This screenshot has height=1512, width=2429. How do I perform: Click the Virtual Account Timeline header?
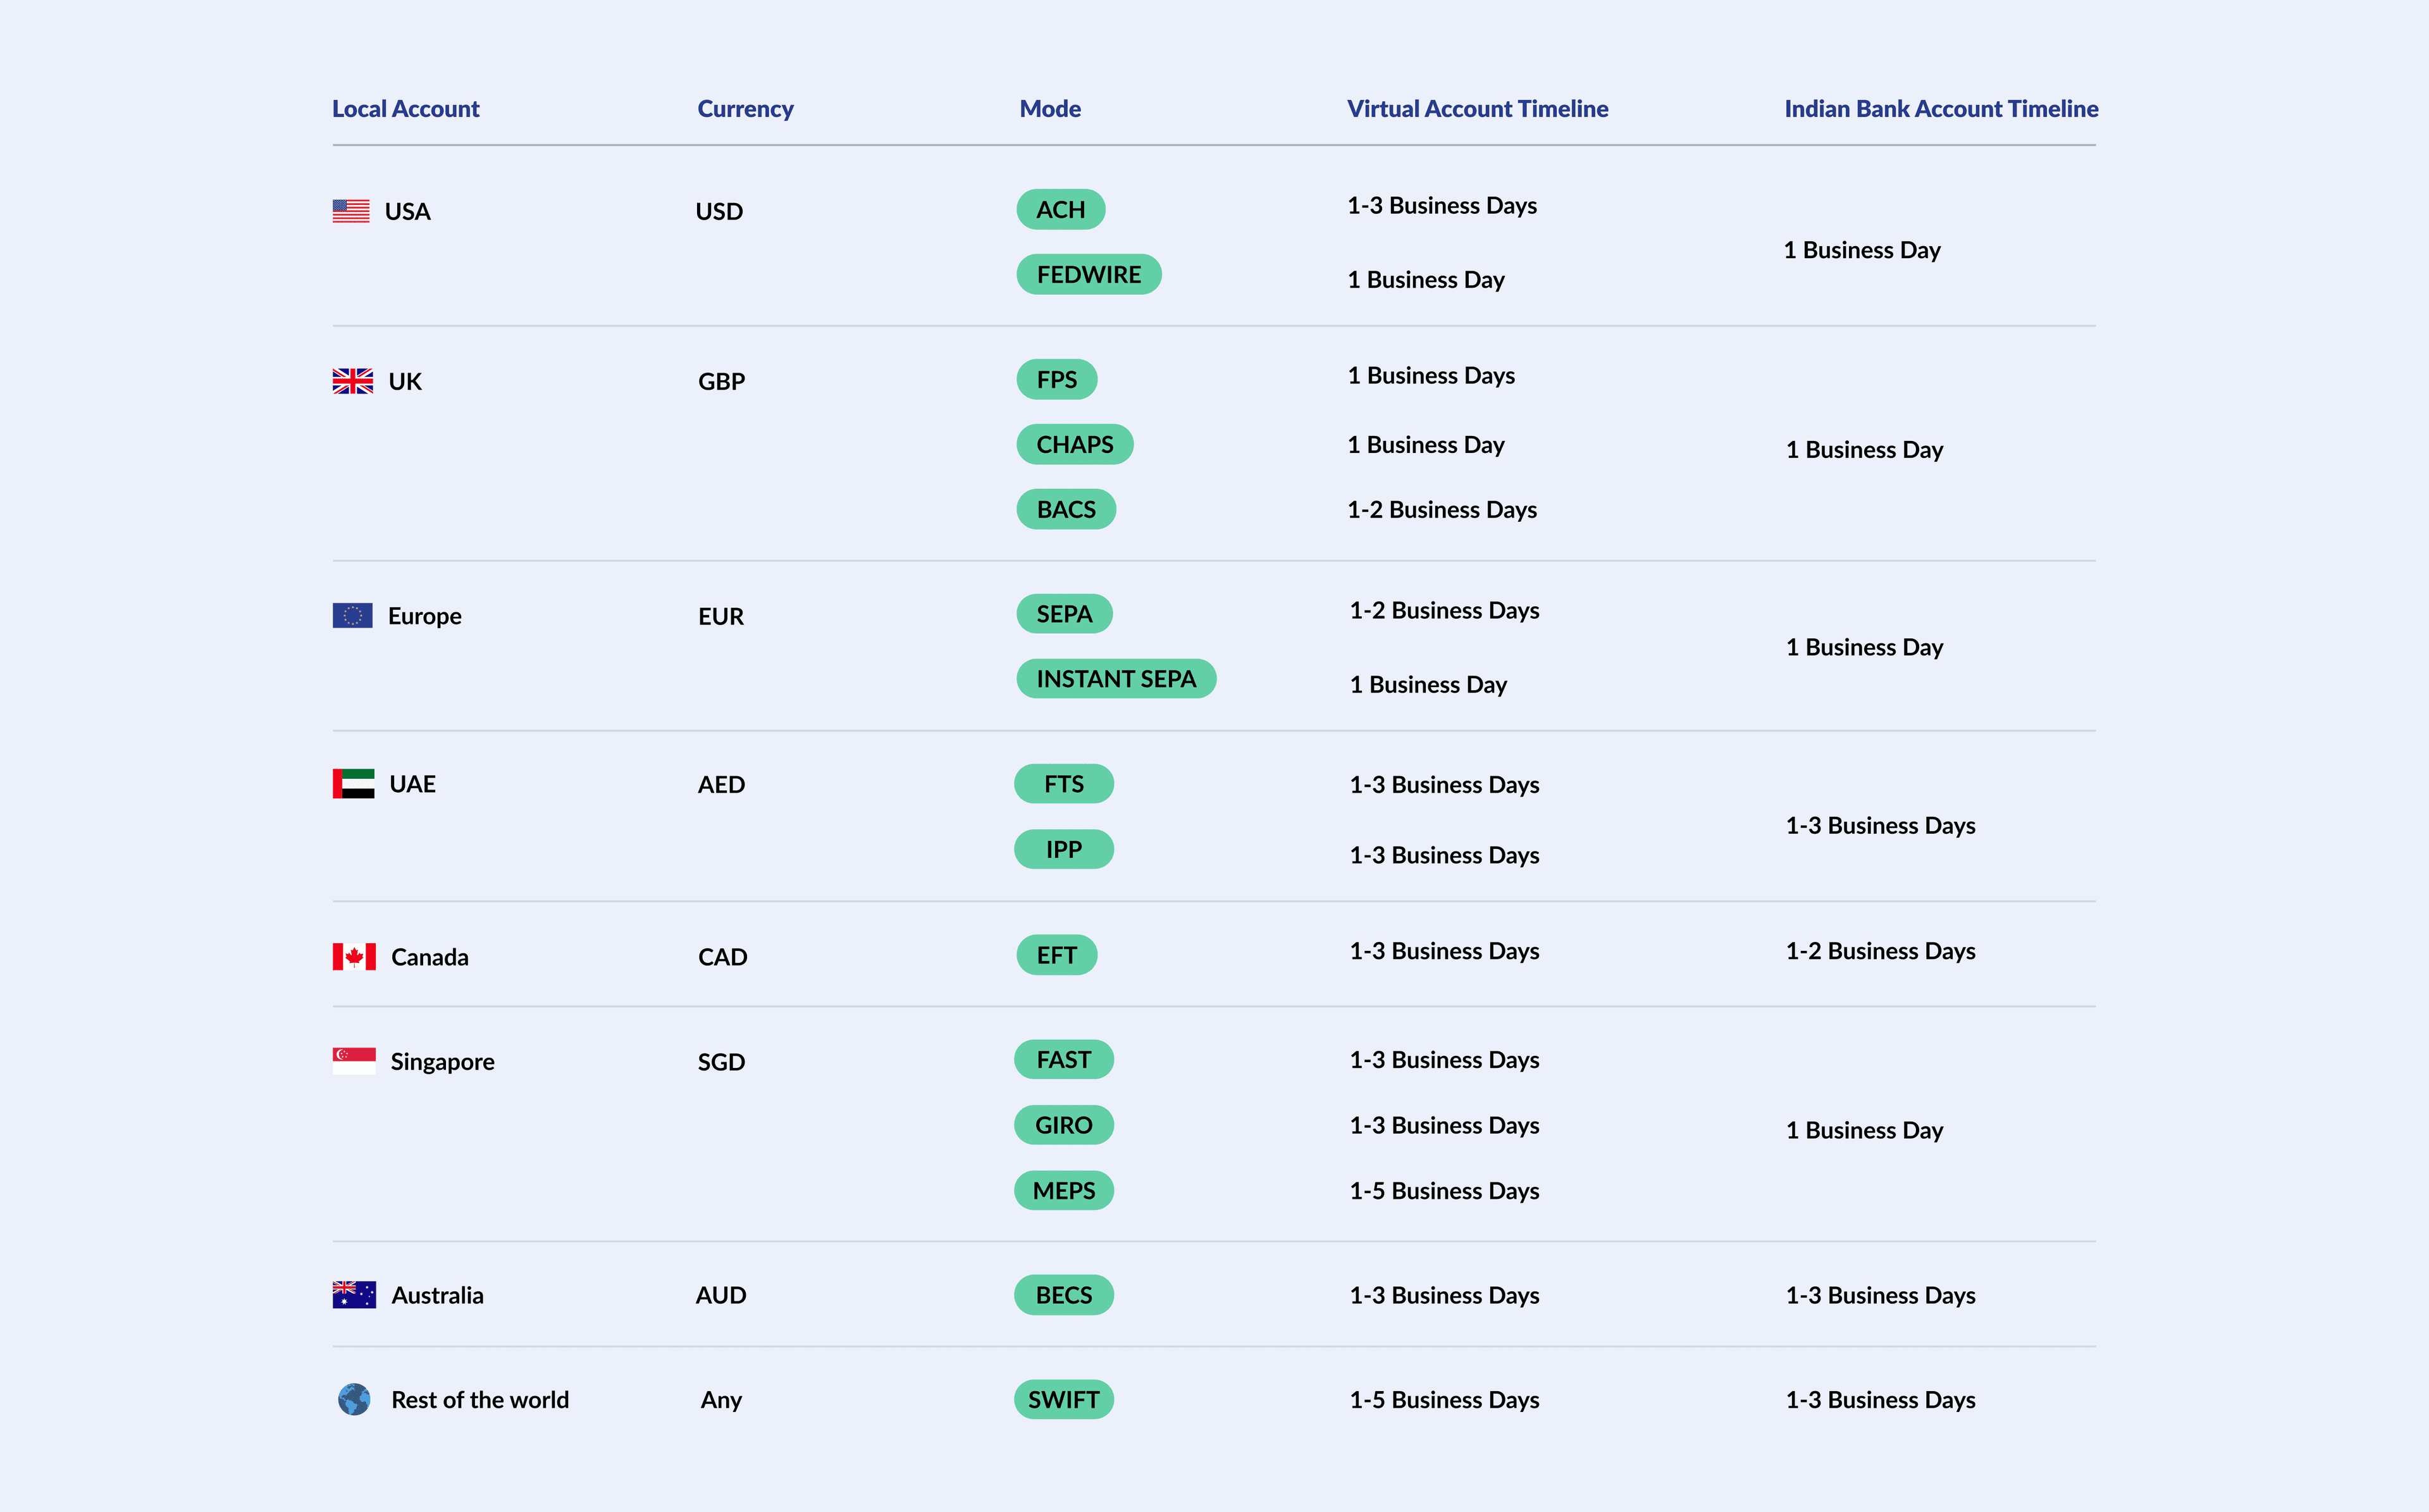(x=1478, y=109)
